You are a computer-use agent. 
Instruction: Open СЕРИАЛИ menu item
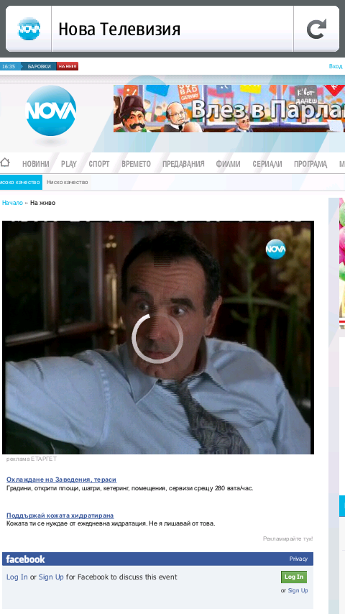267,164
